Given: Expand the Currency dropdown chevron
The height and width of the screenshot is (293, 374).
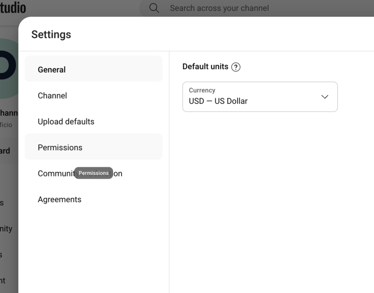Looking at the screenshot, I should pos(325,97).
